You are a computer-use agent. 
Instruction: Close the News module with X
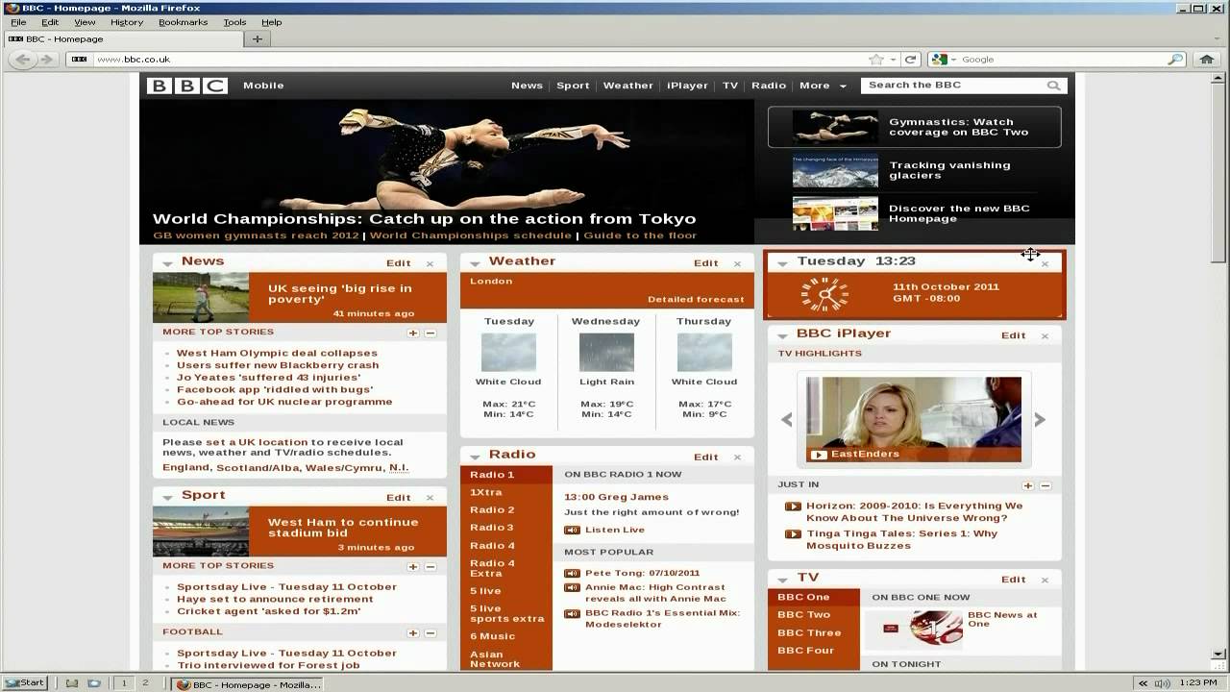pyautogui.click(x=430, y=263)
